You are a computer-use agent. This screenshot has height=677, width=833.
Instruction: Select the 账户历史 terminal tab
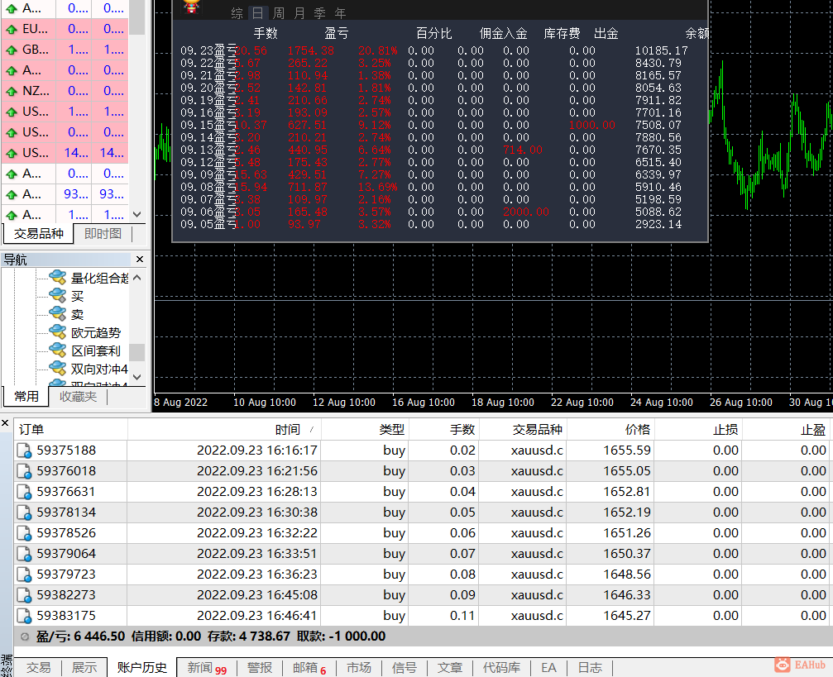click(141, 667)
